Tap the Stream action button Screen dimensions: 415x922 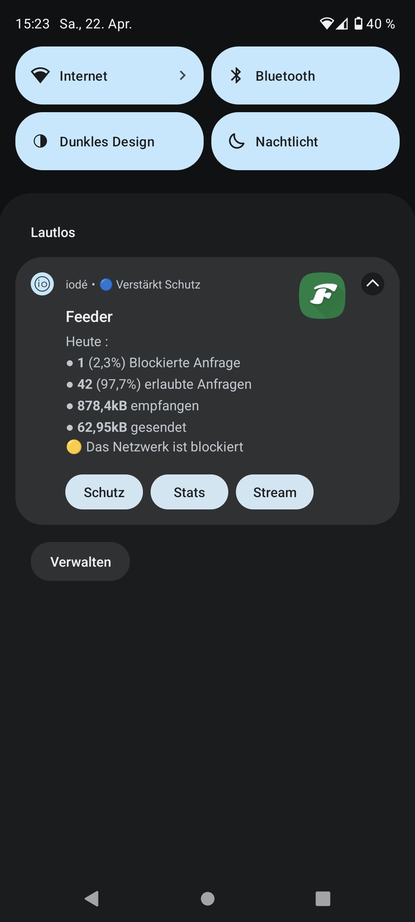point(275,492)
